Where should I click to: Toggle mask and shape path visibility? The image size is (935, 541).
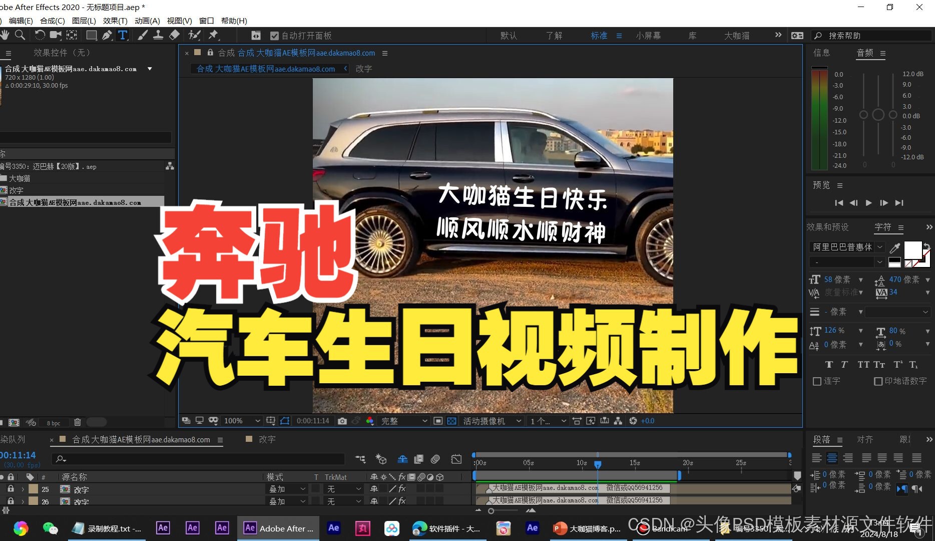(285, 421)
